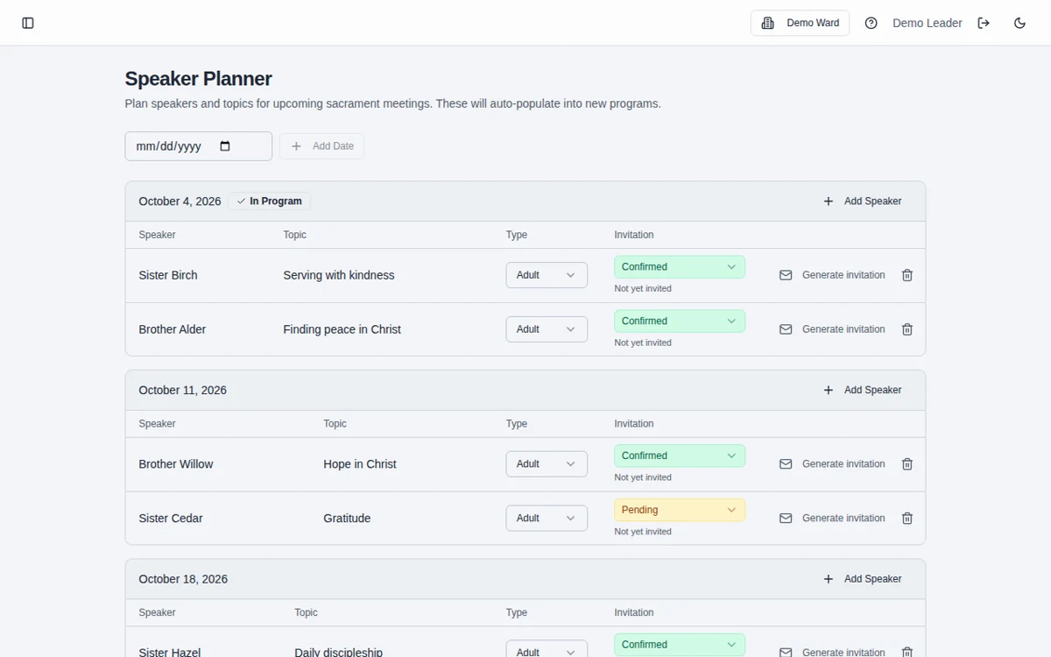Click the logout arrow icon

[x=984, y=23]
